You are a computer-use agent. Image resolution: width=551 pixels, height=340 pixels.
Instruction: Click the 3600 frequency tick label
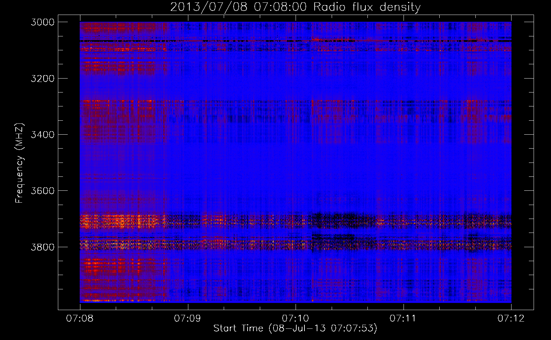tap(43, 191)
